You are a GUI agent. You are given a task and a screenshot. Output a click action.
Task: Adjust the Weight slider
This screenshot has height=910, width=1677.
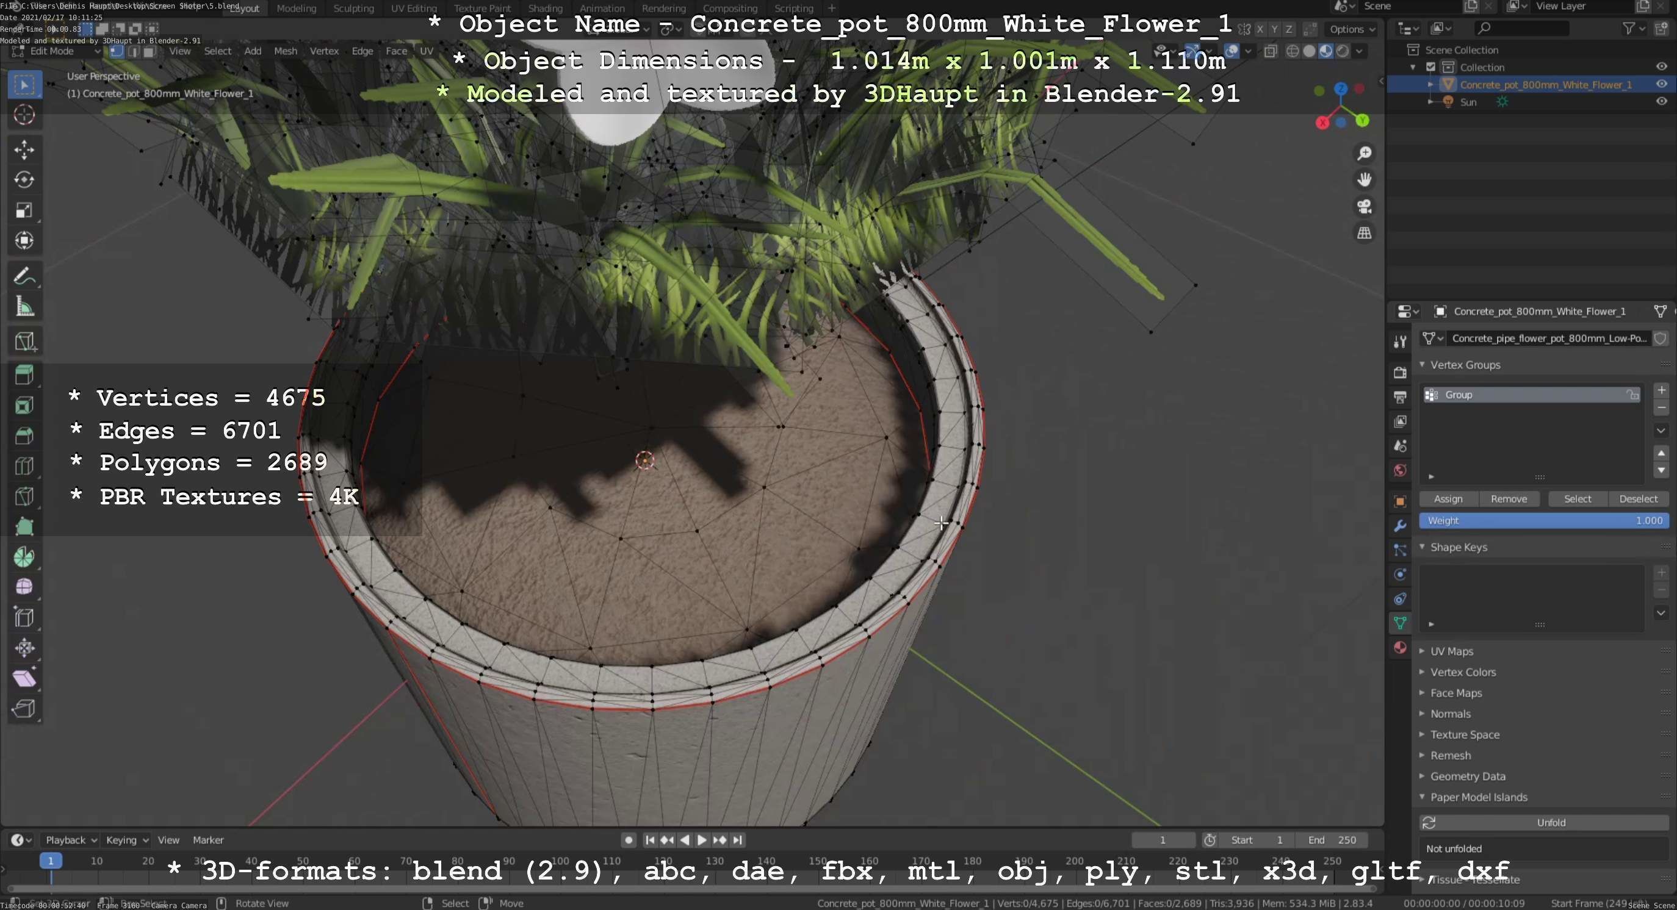click(1543, 520)
